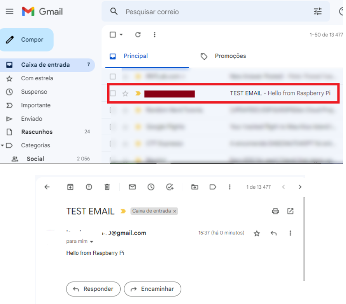Viewport: 346px width, 304px height.
Task: Remove Caixa de entrada label with x
Action: coord(174,211)
